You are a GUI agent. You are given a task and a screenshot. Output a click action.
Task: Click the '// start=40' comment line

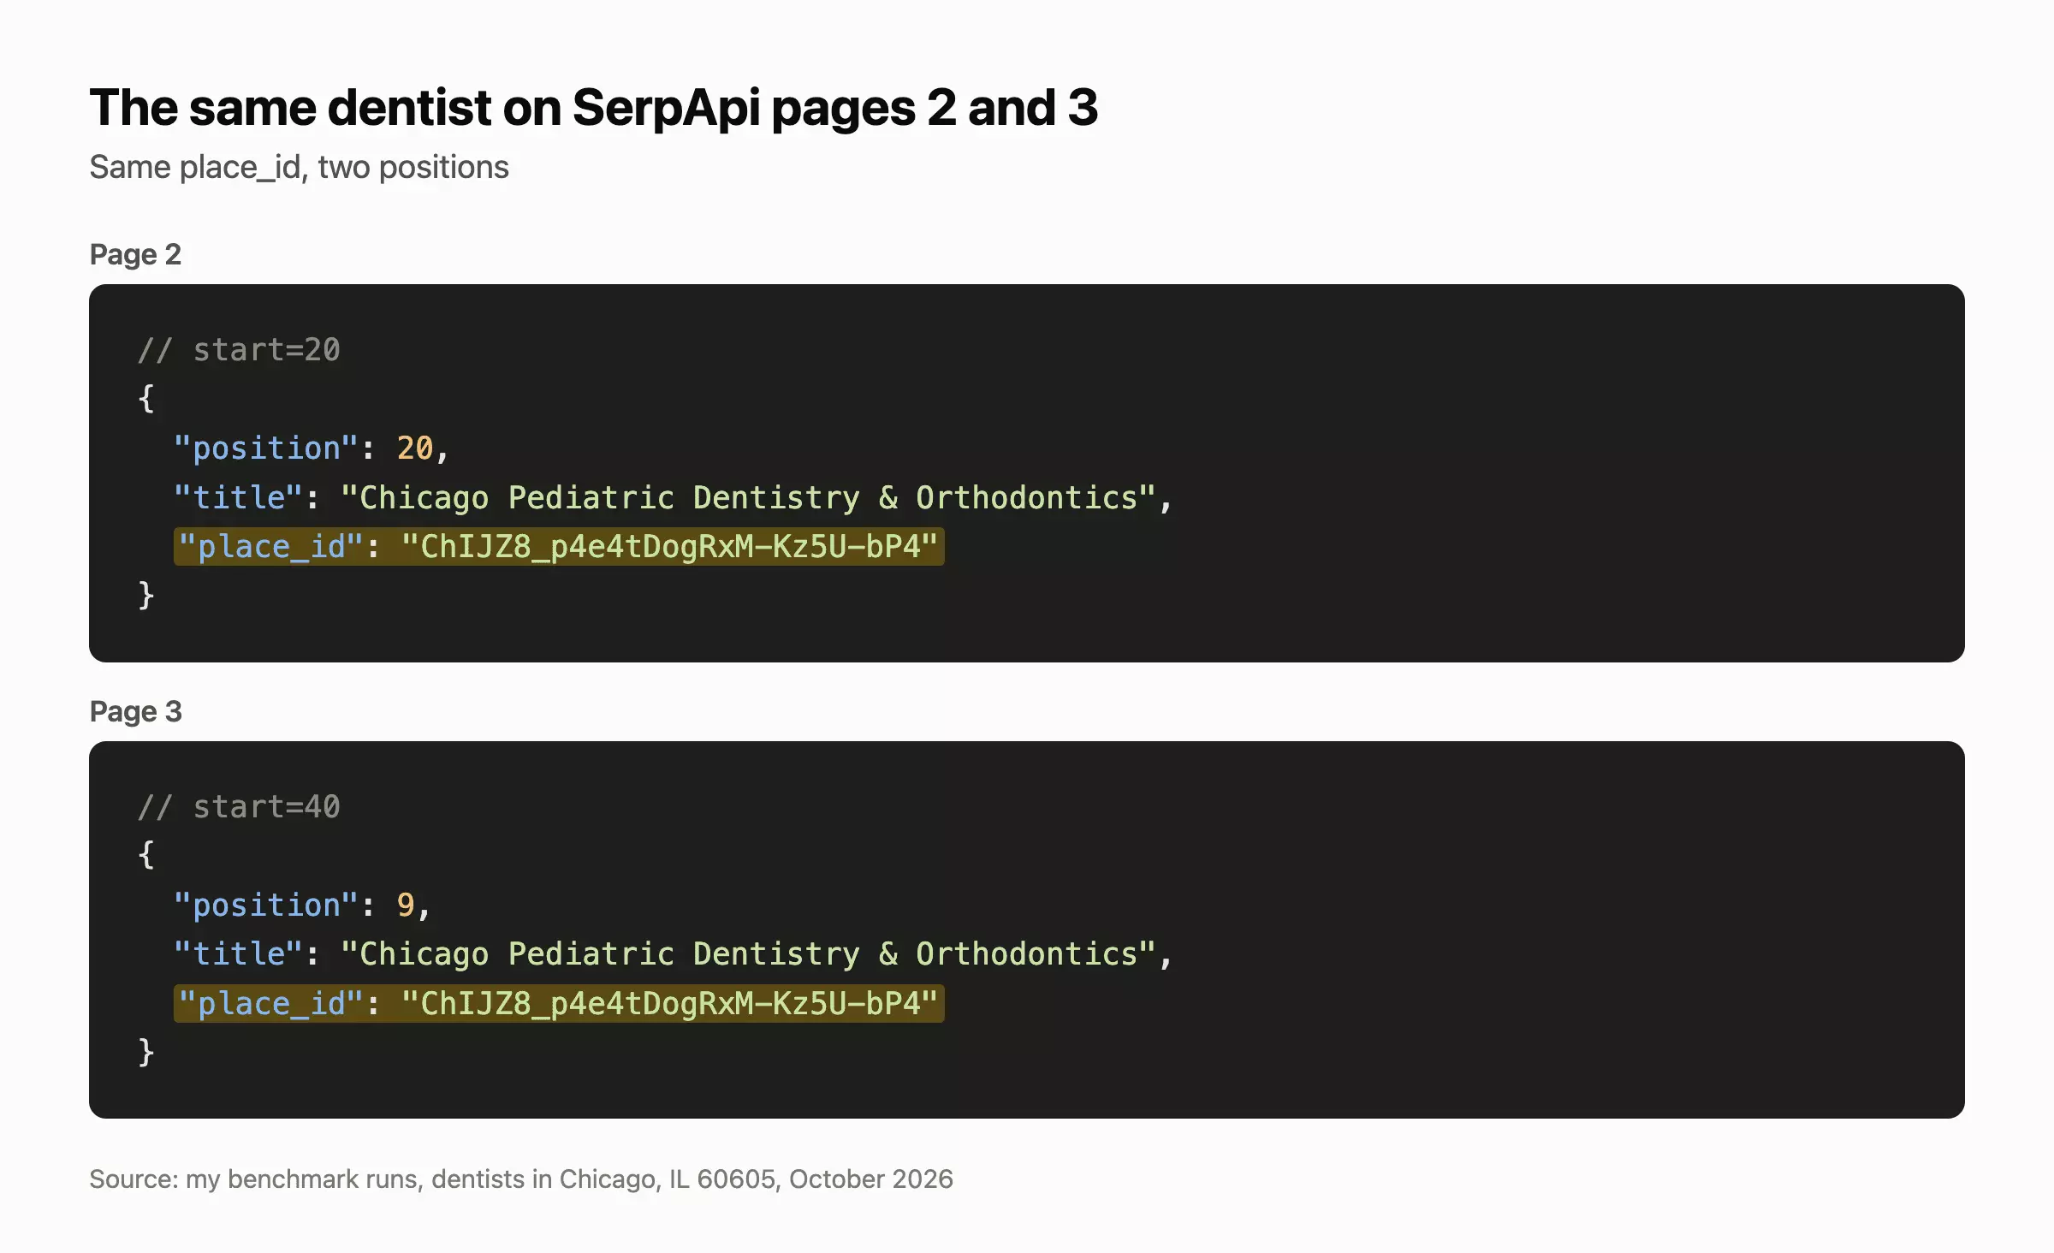(x=239, y=807)
